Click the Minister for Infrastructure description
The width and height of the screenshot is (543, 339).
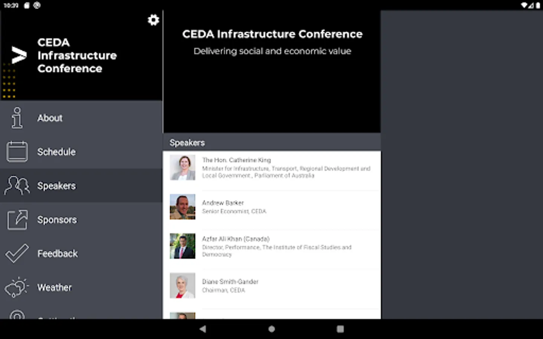pyautogui.click(x=286, y=172)
